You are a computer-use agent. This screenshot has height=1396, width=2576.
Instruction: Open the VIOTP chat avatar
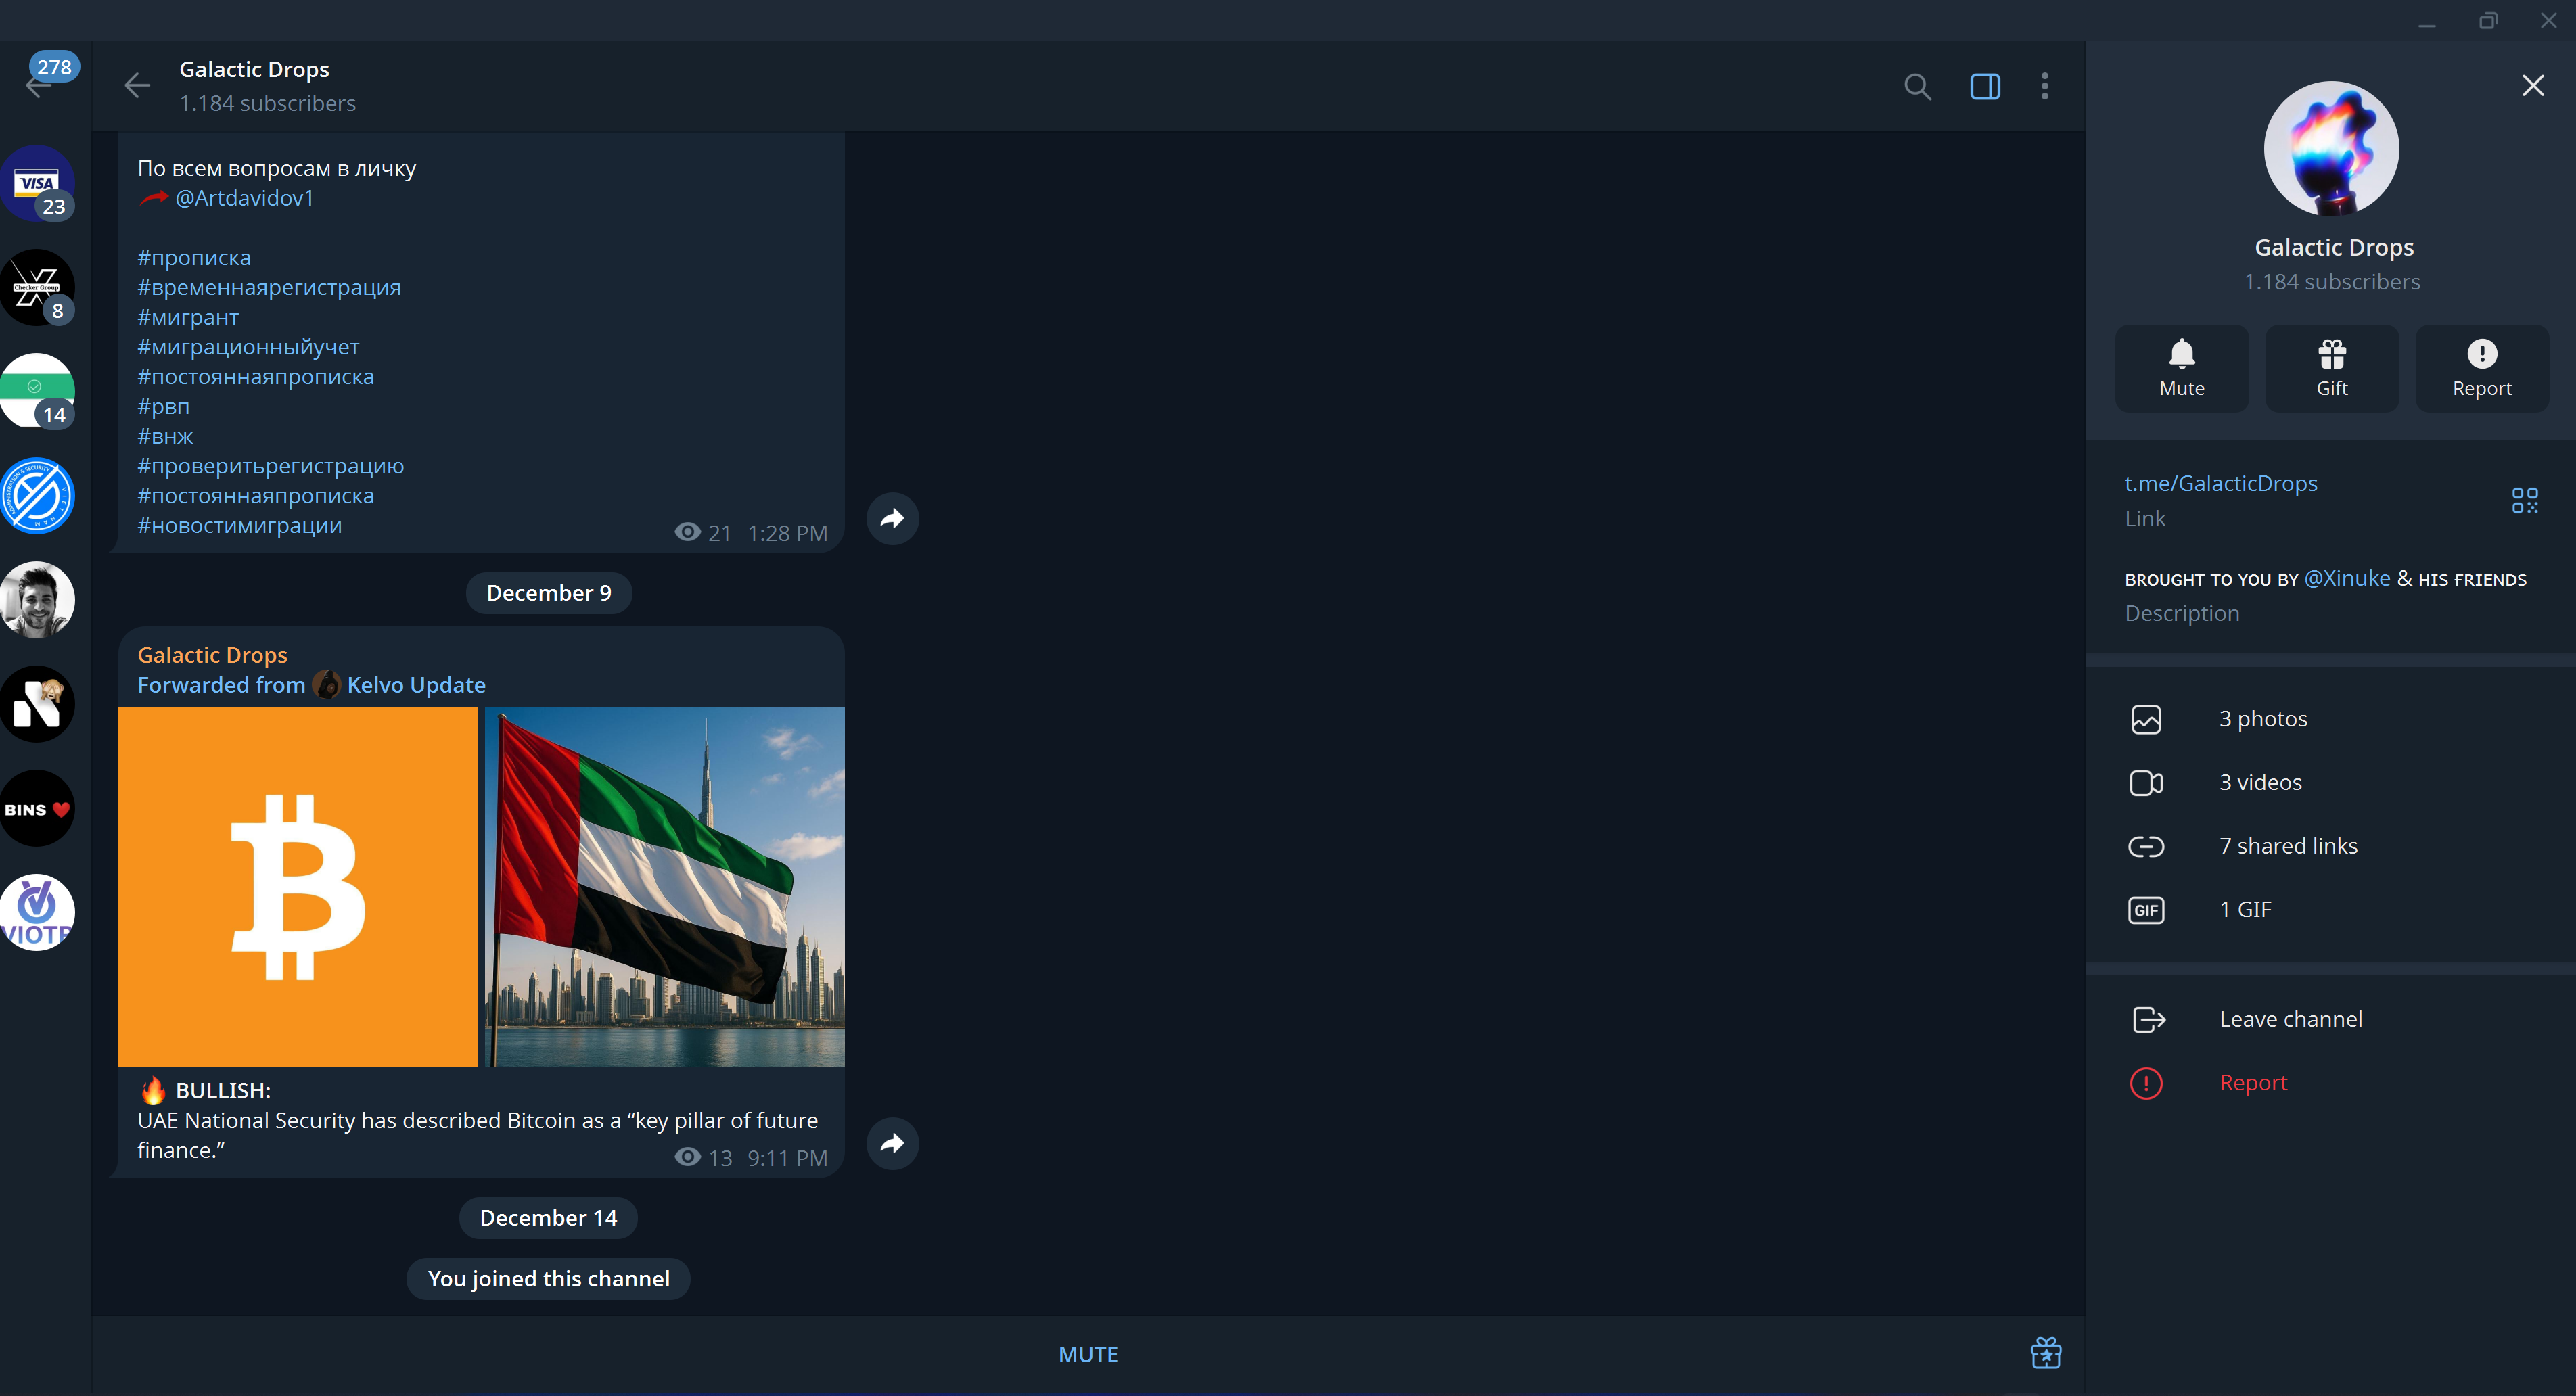38,912
